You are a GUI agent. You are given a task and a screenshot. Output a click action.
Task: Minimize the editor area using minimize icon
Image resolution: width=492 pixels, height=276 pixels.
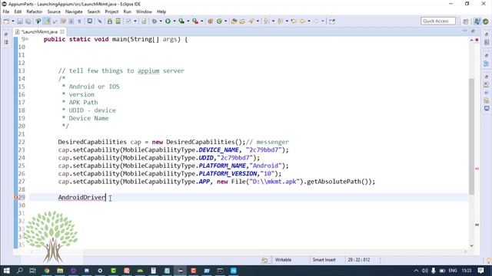465,31
